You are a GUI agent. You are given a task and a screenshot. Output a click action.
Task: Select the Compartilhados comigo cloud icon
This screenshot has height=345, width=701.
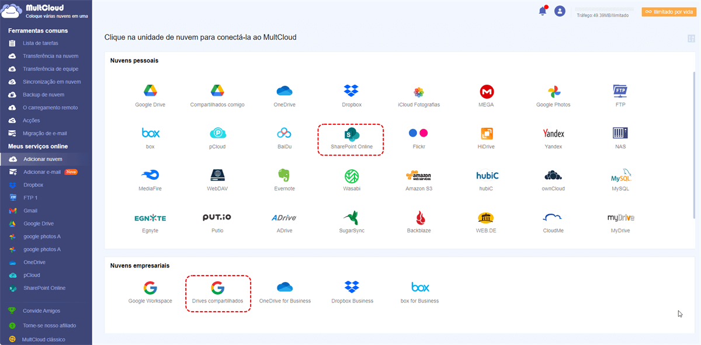pos(217,96)
